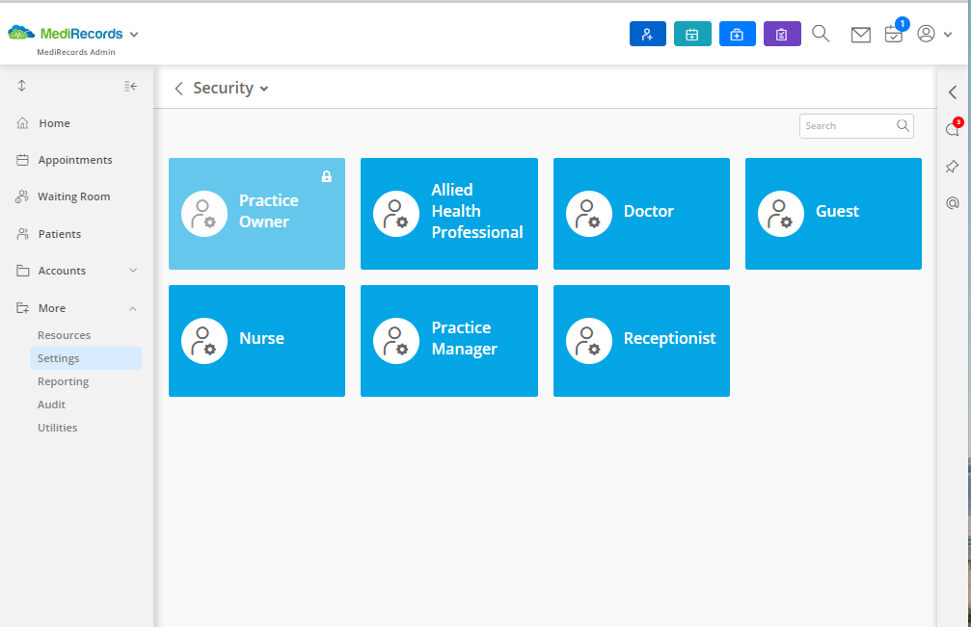The width and height of the screenshot is (971, 627).
Task: Open the Security heading dropdown
Action: tap(264, 89)
